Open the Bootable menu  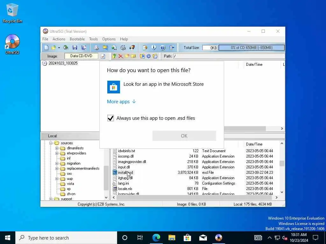coord(77,39)
